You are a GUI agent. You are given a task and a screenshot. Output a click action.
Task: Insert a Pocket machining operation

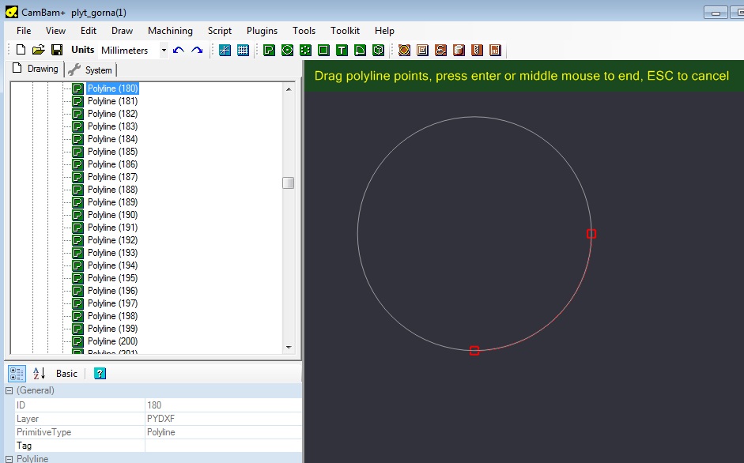pos(422,50)
